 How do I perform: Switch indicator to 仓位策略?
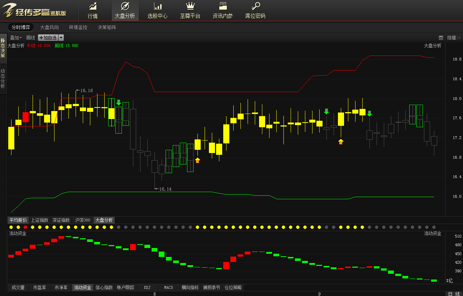tap(233, 287)
